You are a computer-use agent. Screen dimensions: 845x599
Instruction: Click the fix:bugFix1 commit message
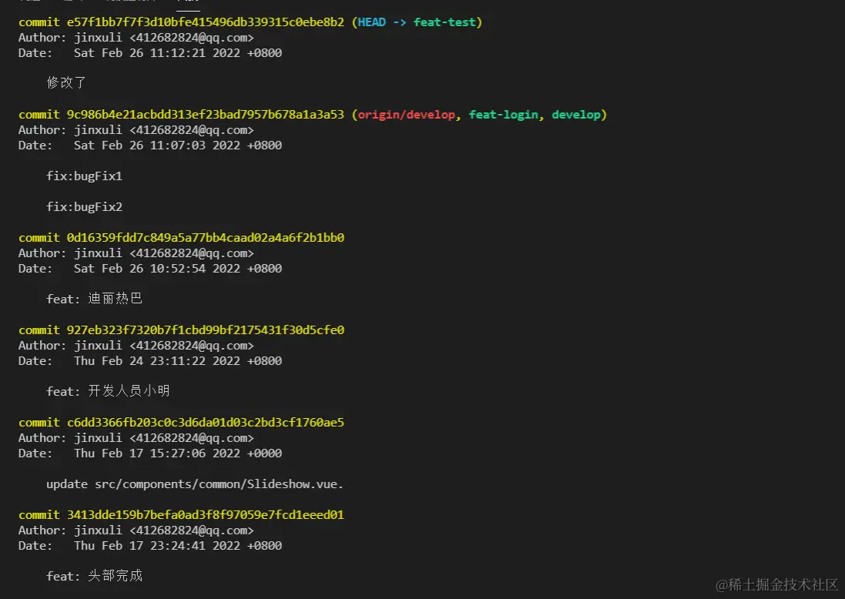84,176
